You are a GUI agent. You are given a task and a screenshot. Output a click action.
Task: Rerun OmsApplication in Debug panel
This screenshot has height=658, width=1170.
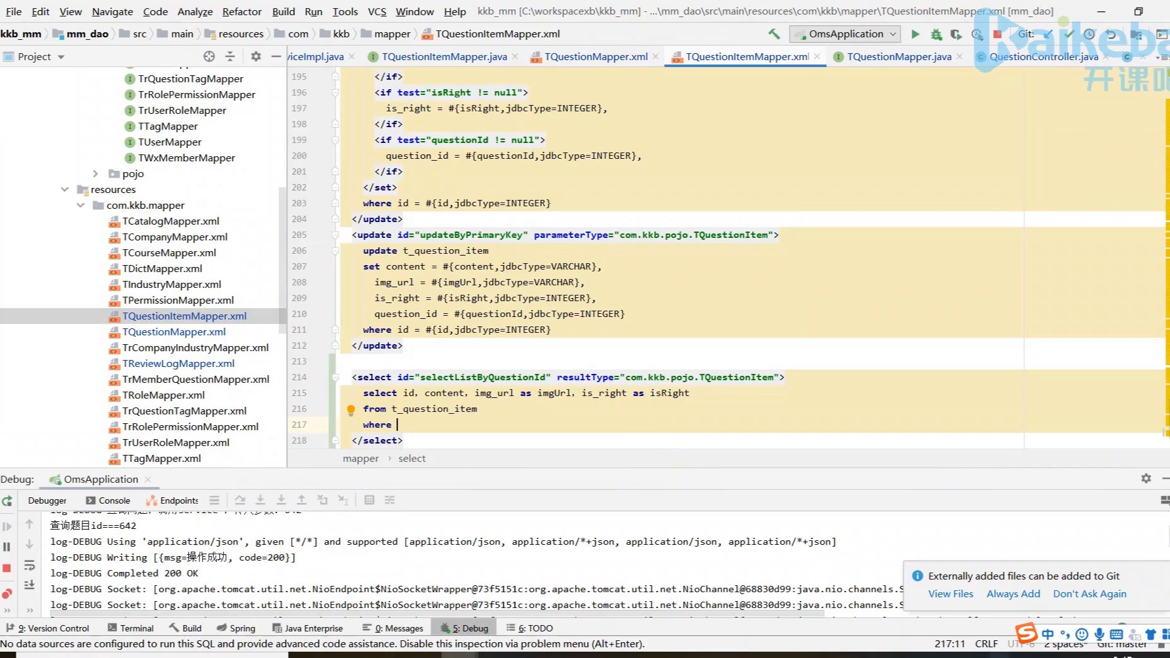tap(7, 501)
